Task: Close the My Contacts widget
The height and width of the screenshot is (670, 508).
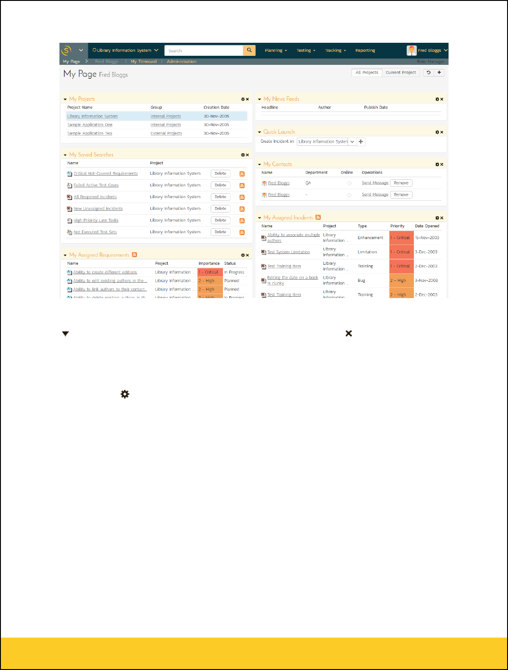Action: coord(442,164)
